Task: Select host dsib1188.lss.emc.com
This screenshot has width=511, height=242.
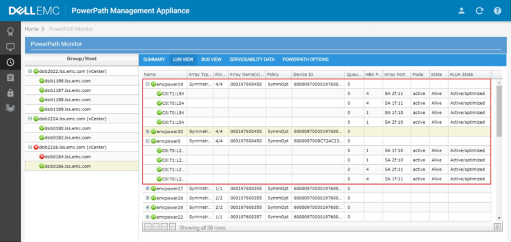Action: [x=82, y=100]
